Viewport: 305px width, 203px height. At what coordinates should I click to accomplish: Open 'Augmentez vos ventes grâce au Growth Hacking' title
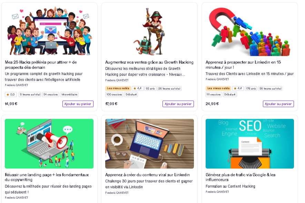point(149,62)
